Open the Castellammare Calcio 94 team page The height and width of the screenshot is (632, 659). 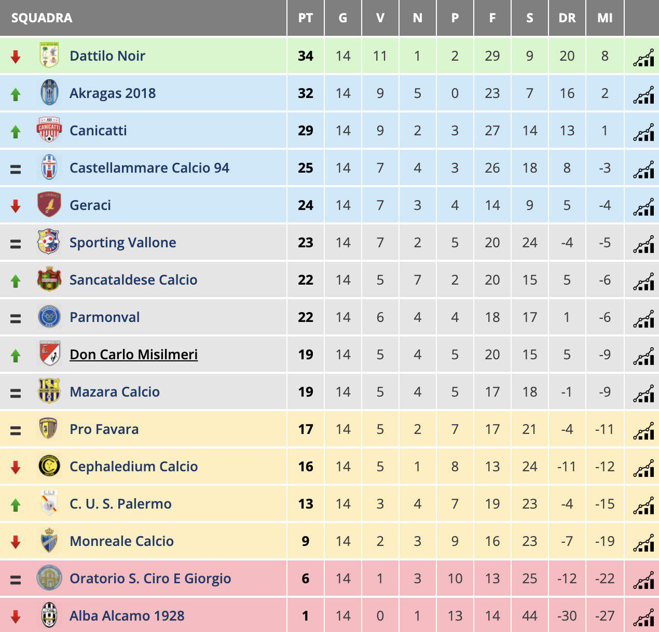click(x=149, y=167)
